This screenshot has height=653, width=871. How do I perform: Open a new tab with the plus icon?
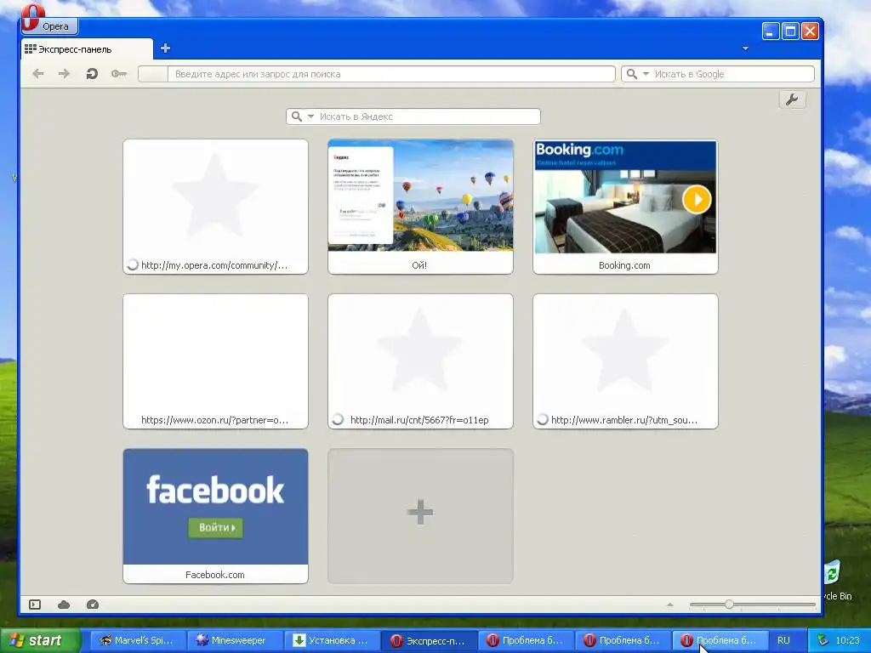tap(165, 48)
